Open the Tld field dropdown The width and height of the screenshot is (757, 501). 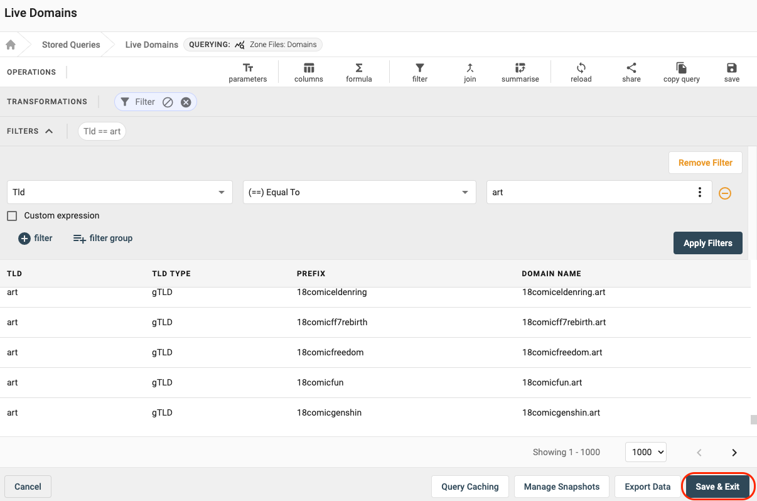click(x=119, y=192)
